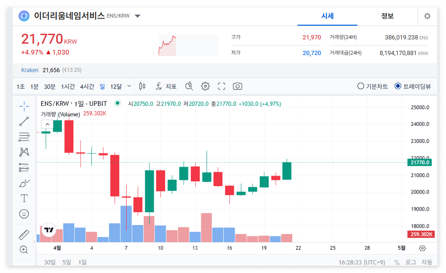
Task: Open the horizontal lines Fibonacci tool
Action: coord(24,137)
